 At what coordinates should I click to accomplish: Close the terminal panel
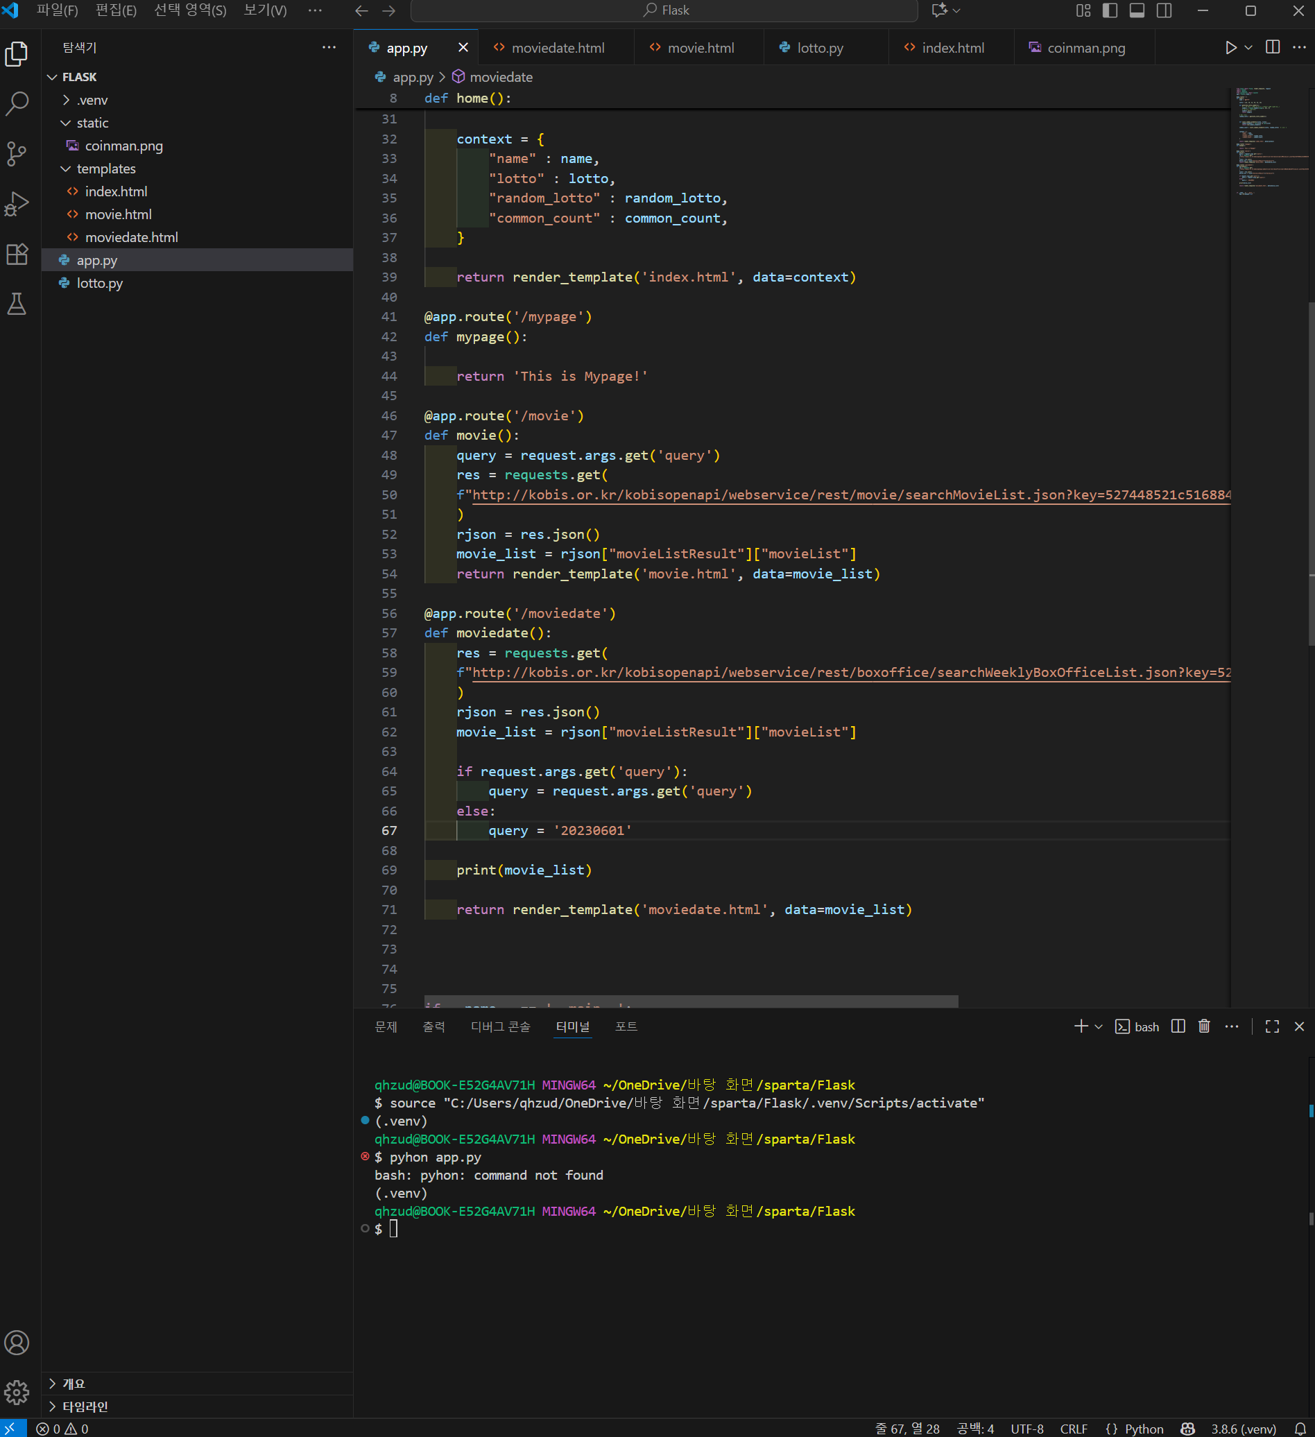(x=1299, y=1026)
